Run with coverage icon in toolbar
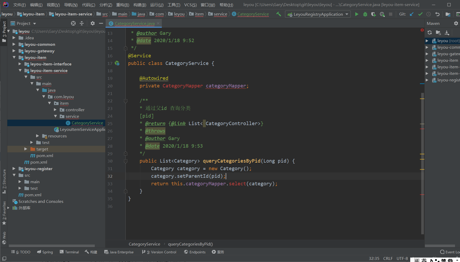 [374, 14]
